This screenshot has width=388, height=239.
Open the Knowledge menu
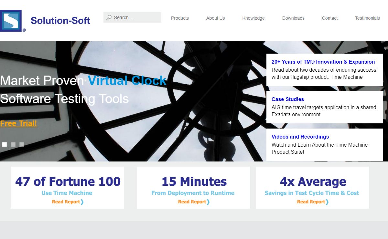point(253,18)
